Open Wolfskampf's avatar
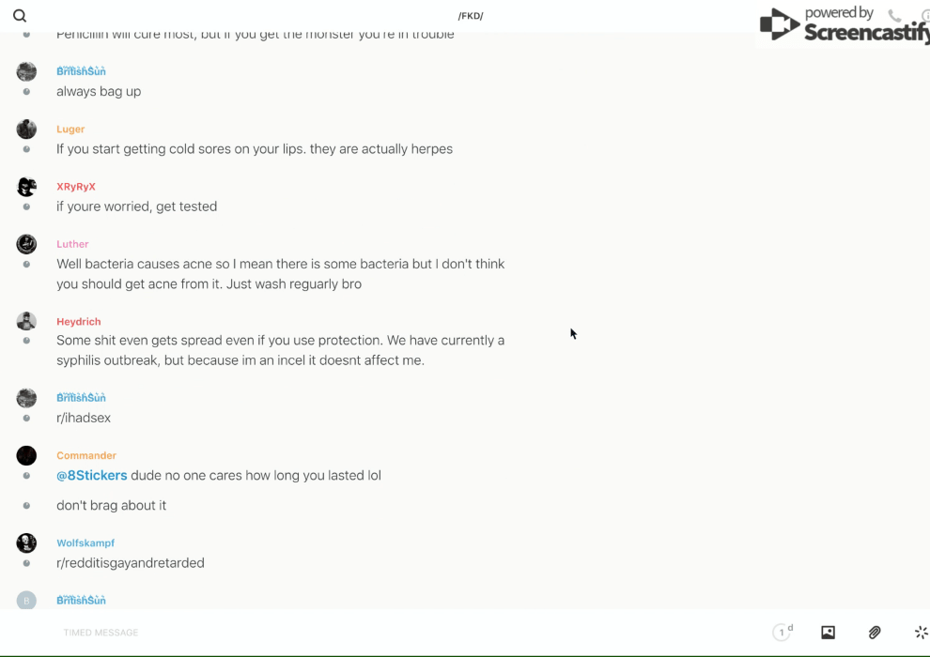Screen dimensions: 930x657 pyautogui.click(x=26, y=543)
